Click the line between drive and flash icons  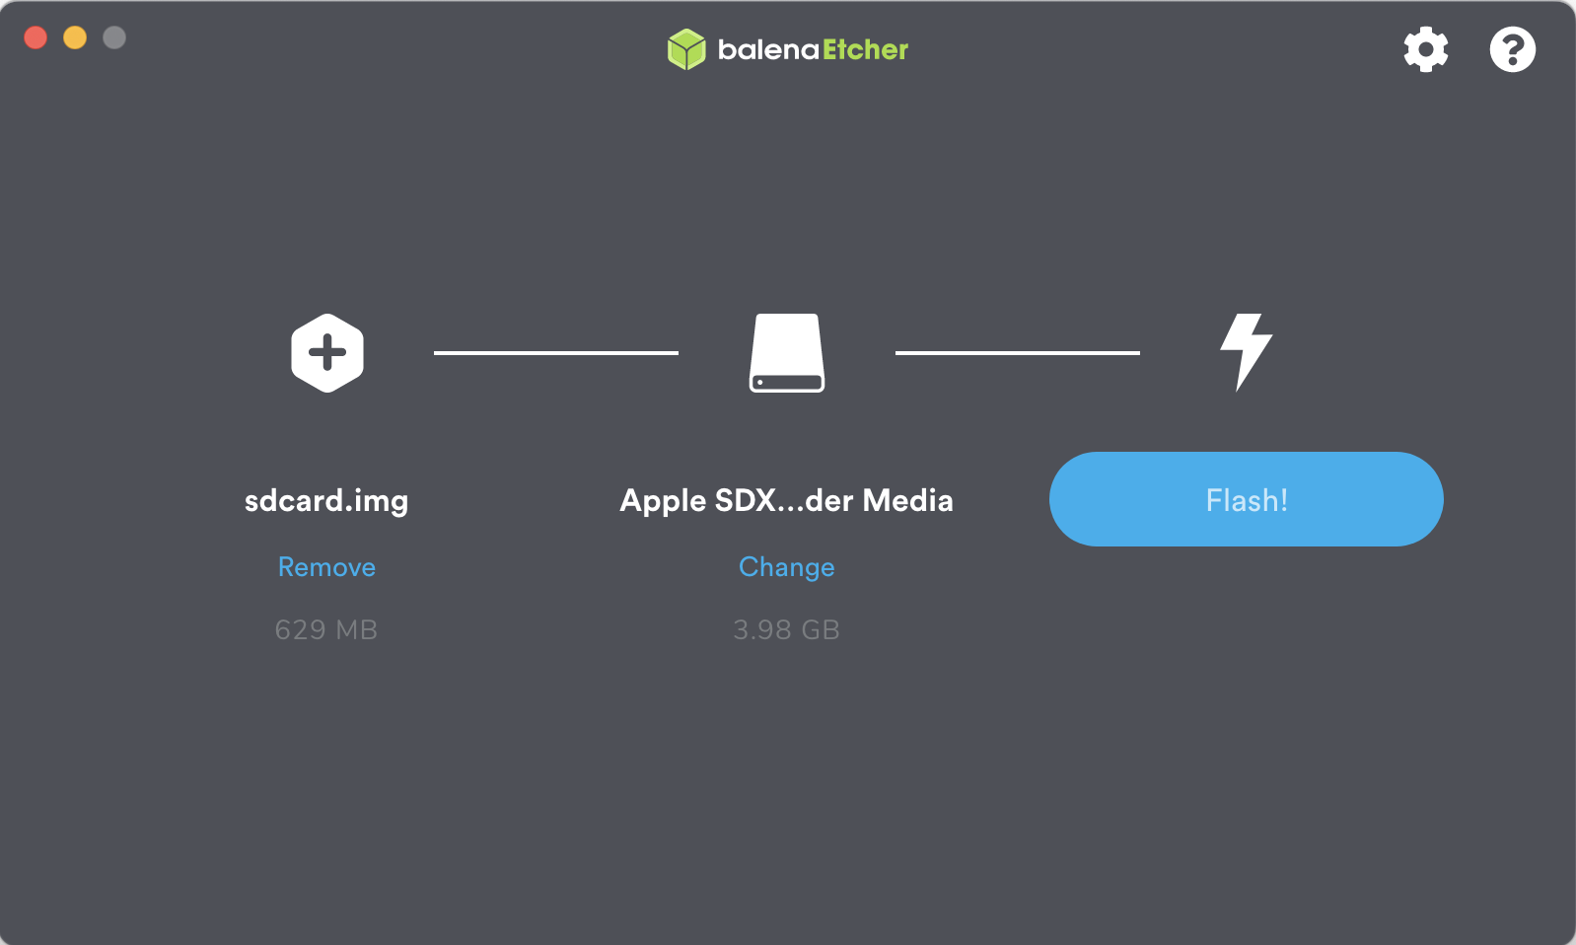pos(1018,352)
